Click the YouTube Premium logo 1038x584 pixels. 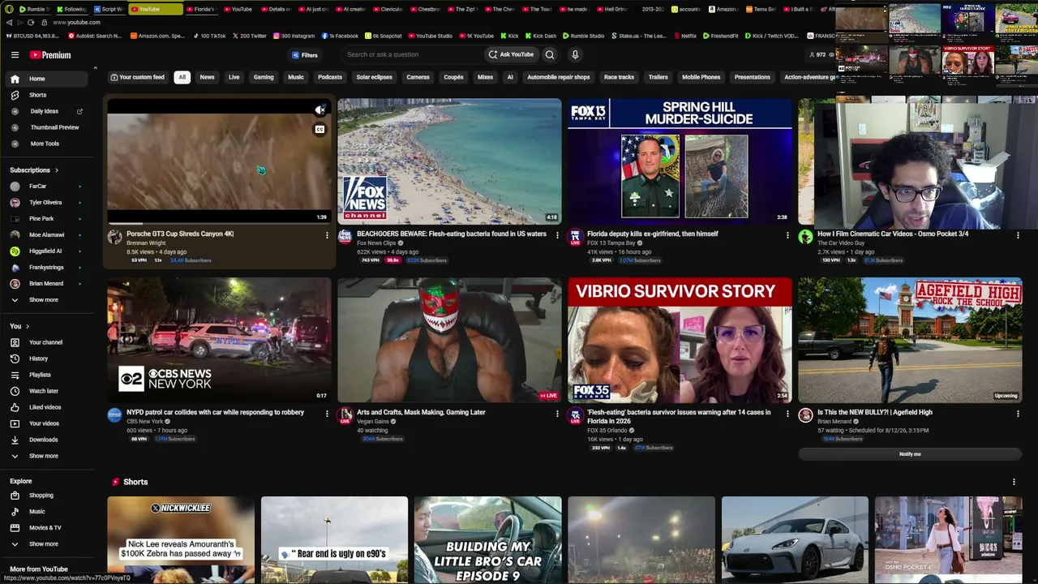[x=50, y=55]
